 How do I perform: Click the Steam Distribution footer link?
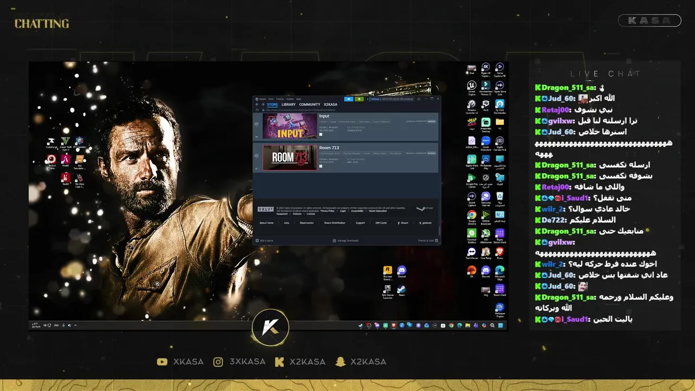[334, 223]
